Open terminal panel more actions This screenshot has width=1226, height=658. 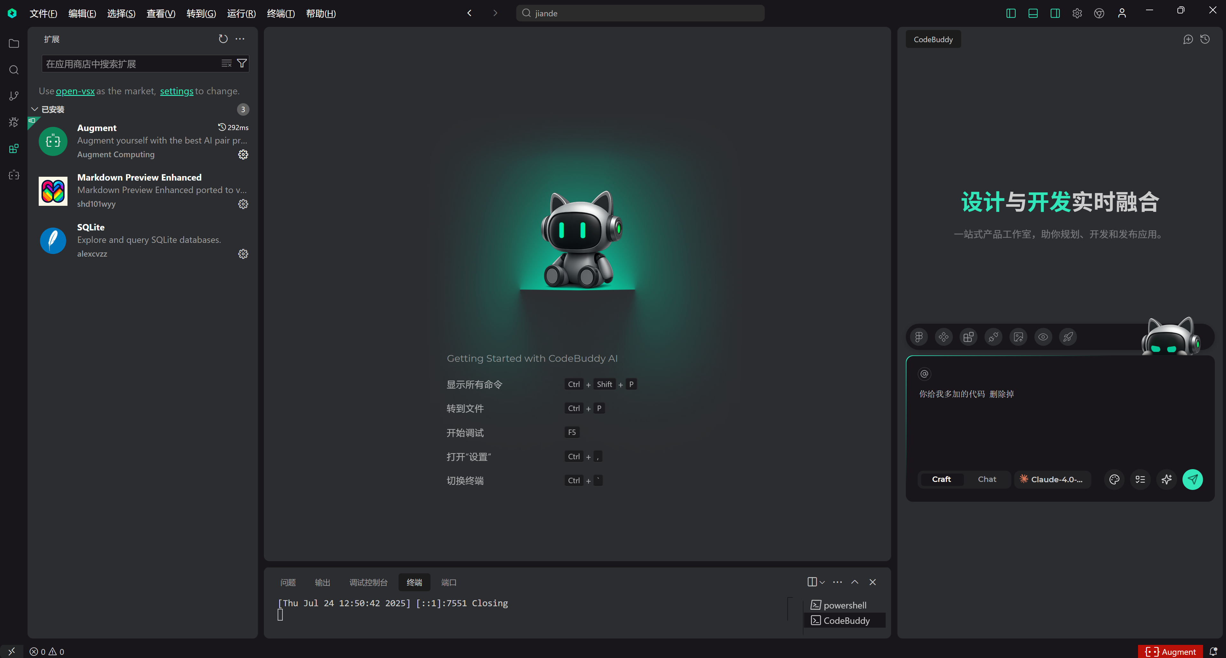pos(838,582)
